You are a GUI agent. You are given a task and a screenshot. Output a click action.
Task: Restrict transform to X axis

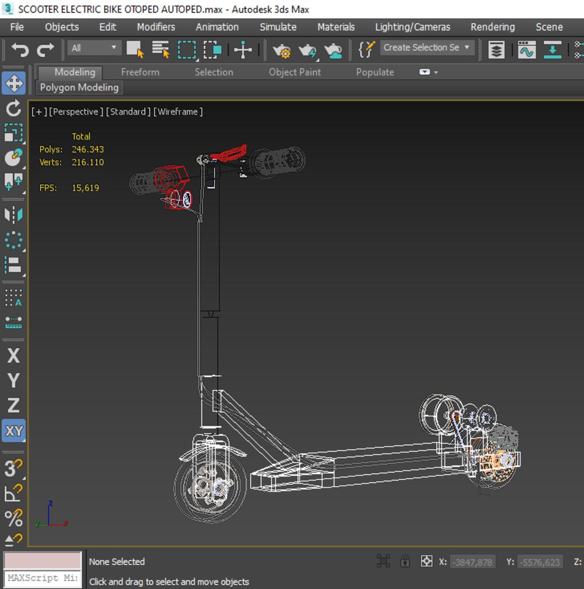[x=14, y=356]
